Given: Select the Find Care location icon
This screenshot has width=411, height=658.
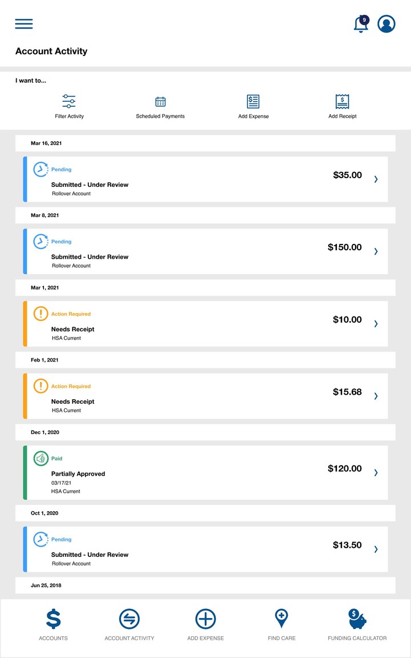Looking at the screenshot, I should tap(281, 619).
